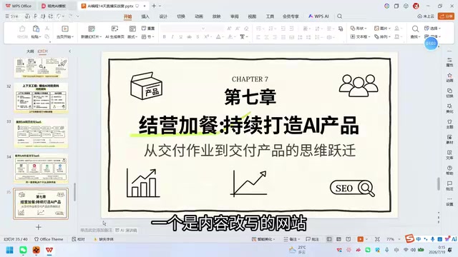This screenshot has height=257, width=458.
Task: Click the orange slideshow play button
Action: click(x=361, y=239)
